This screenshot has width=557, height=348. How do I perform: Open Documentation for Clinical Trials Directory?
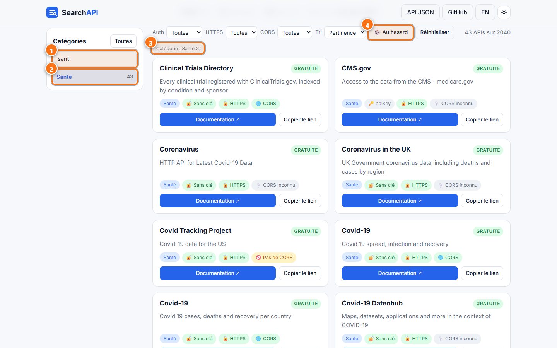click(x=217, y=119)
